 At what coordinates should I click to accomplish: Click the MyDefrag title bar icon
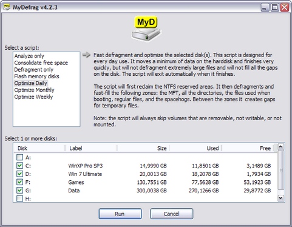[x=7, y=7]
